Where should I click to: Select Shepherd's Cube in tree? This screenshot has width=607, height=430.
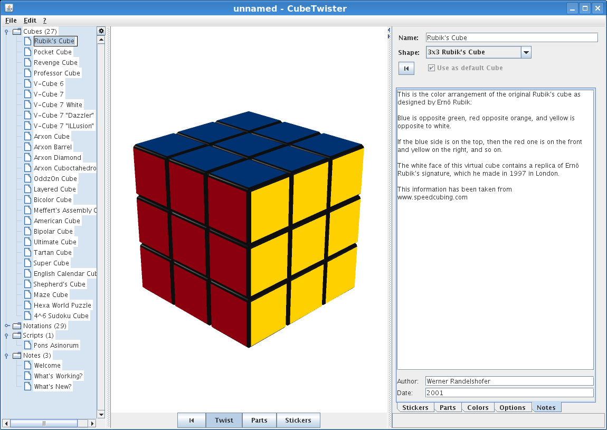coord(59,284)
